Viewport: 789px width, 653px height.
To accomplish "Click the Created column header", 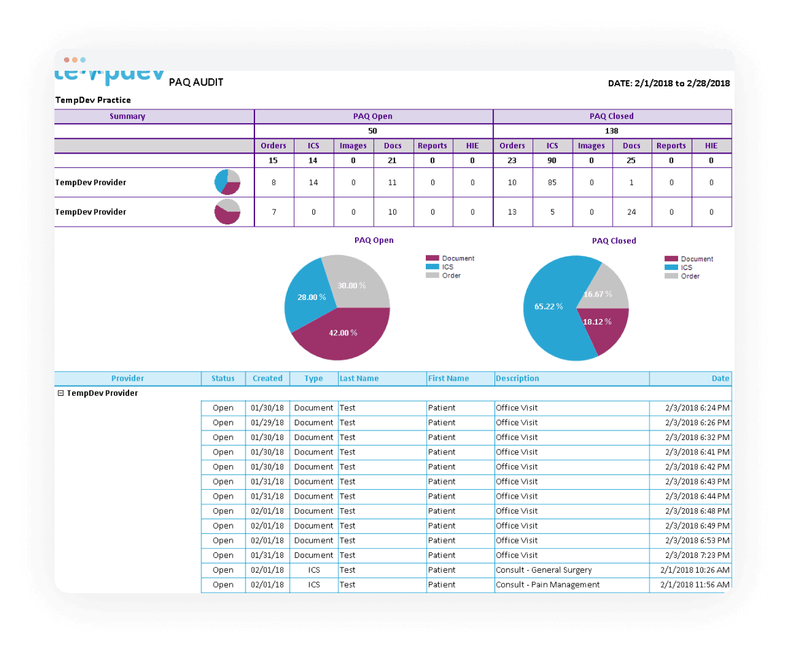I will click(267, 378).
